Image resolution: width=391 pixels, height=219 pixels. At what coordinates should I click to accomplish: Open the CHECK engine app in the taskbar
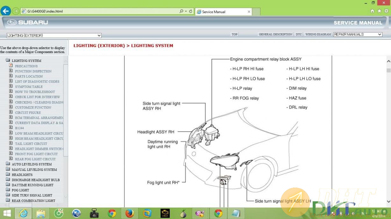coord(165,213)
